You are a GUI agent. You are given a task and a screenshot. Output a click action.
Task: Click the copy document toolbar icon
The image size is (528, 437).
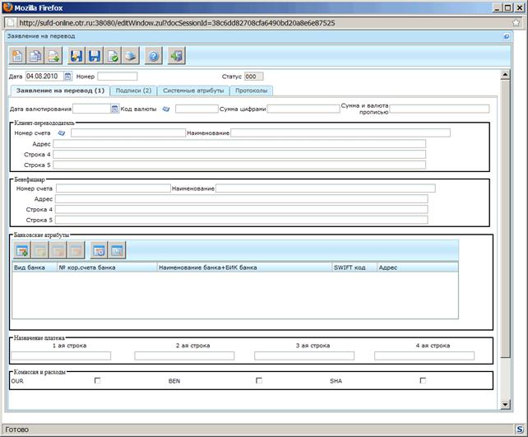(x=35, y=56)
